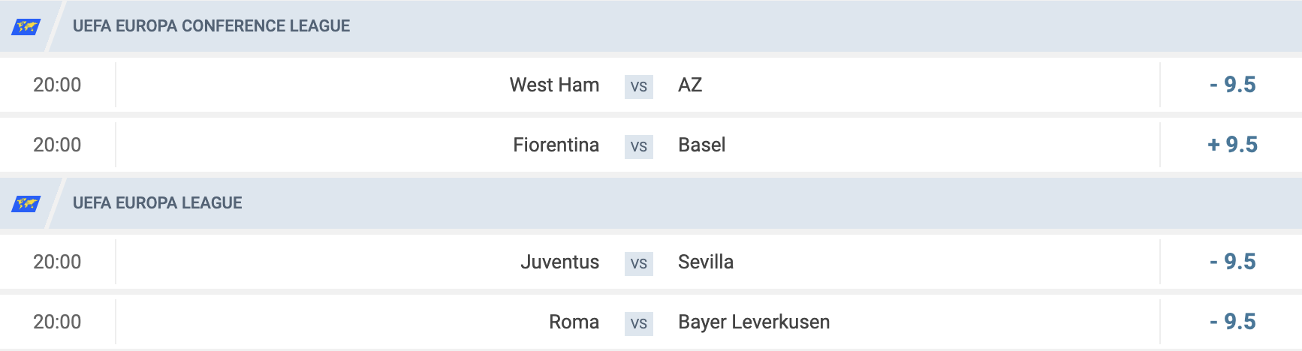Image resolution: width=1302 pixels, height=351 pixels.
Task: Select the West Ham team name
Action: coord(554,85)
